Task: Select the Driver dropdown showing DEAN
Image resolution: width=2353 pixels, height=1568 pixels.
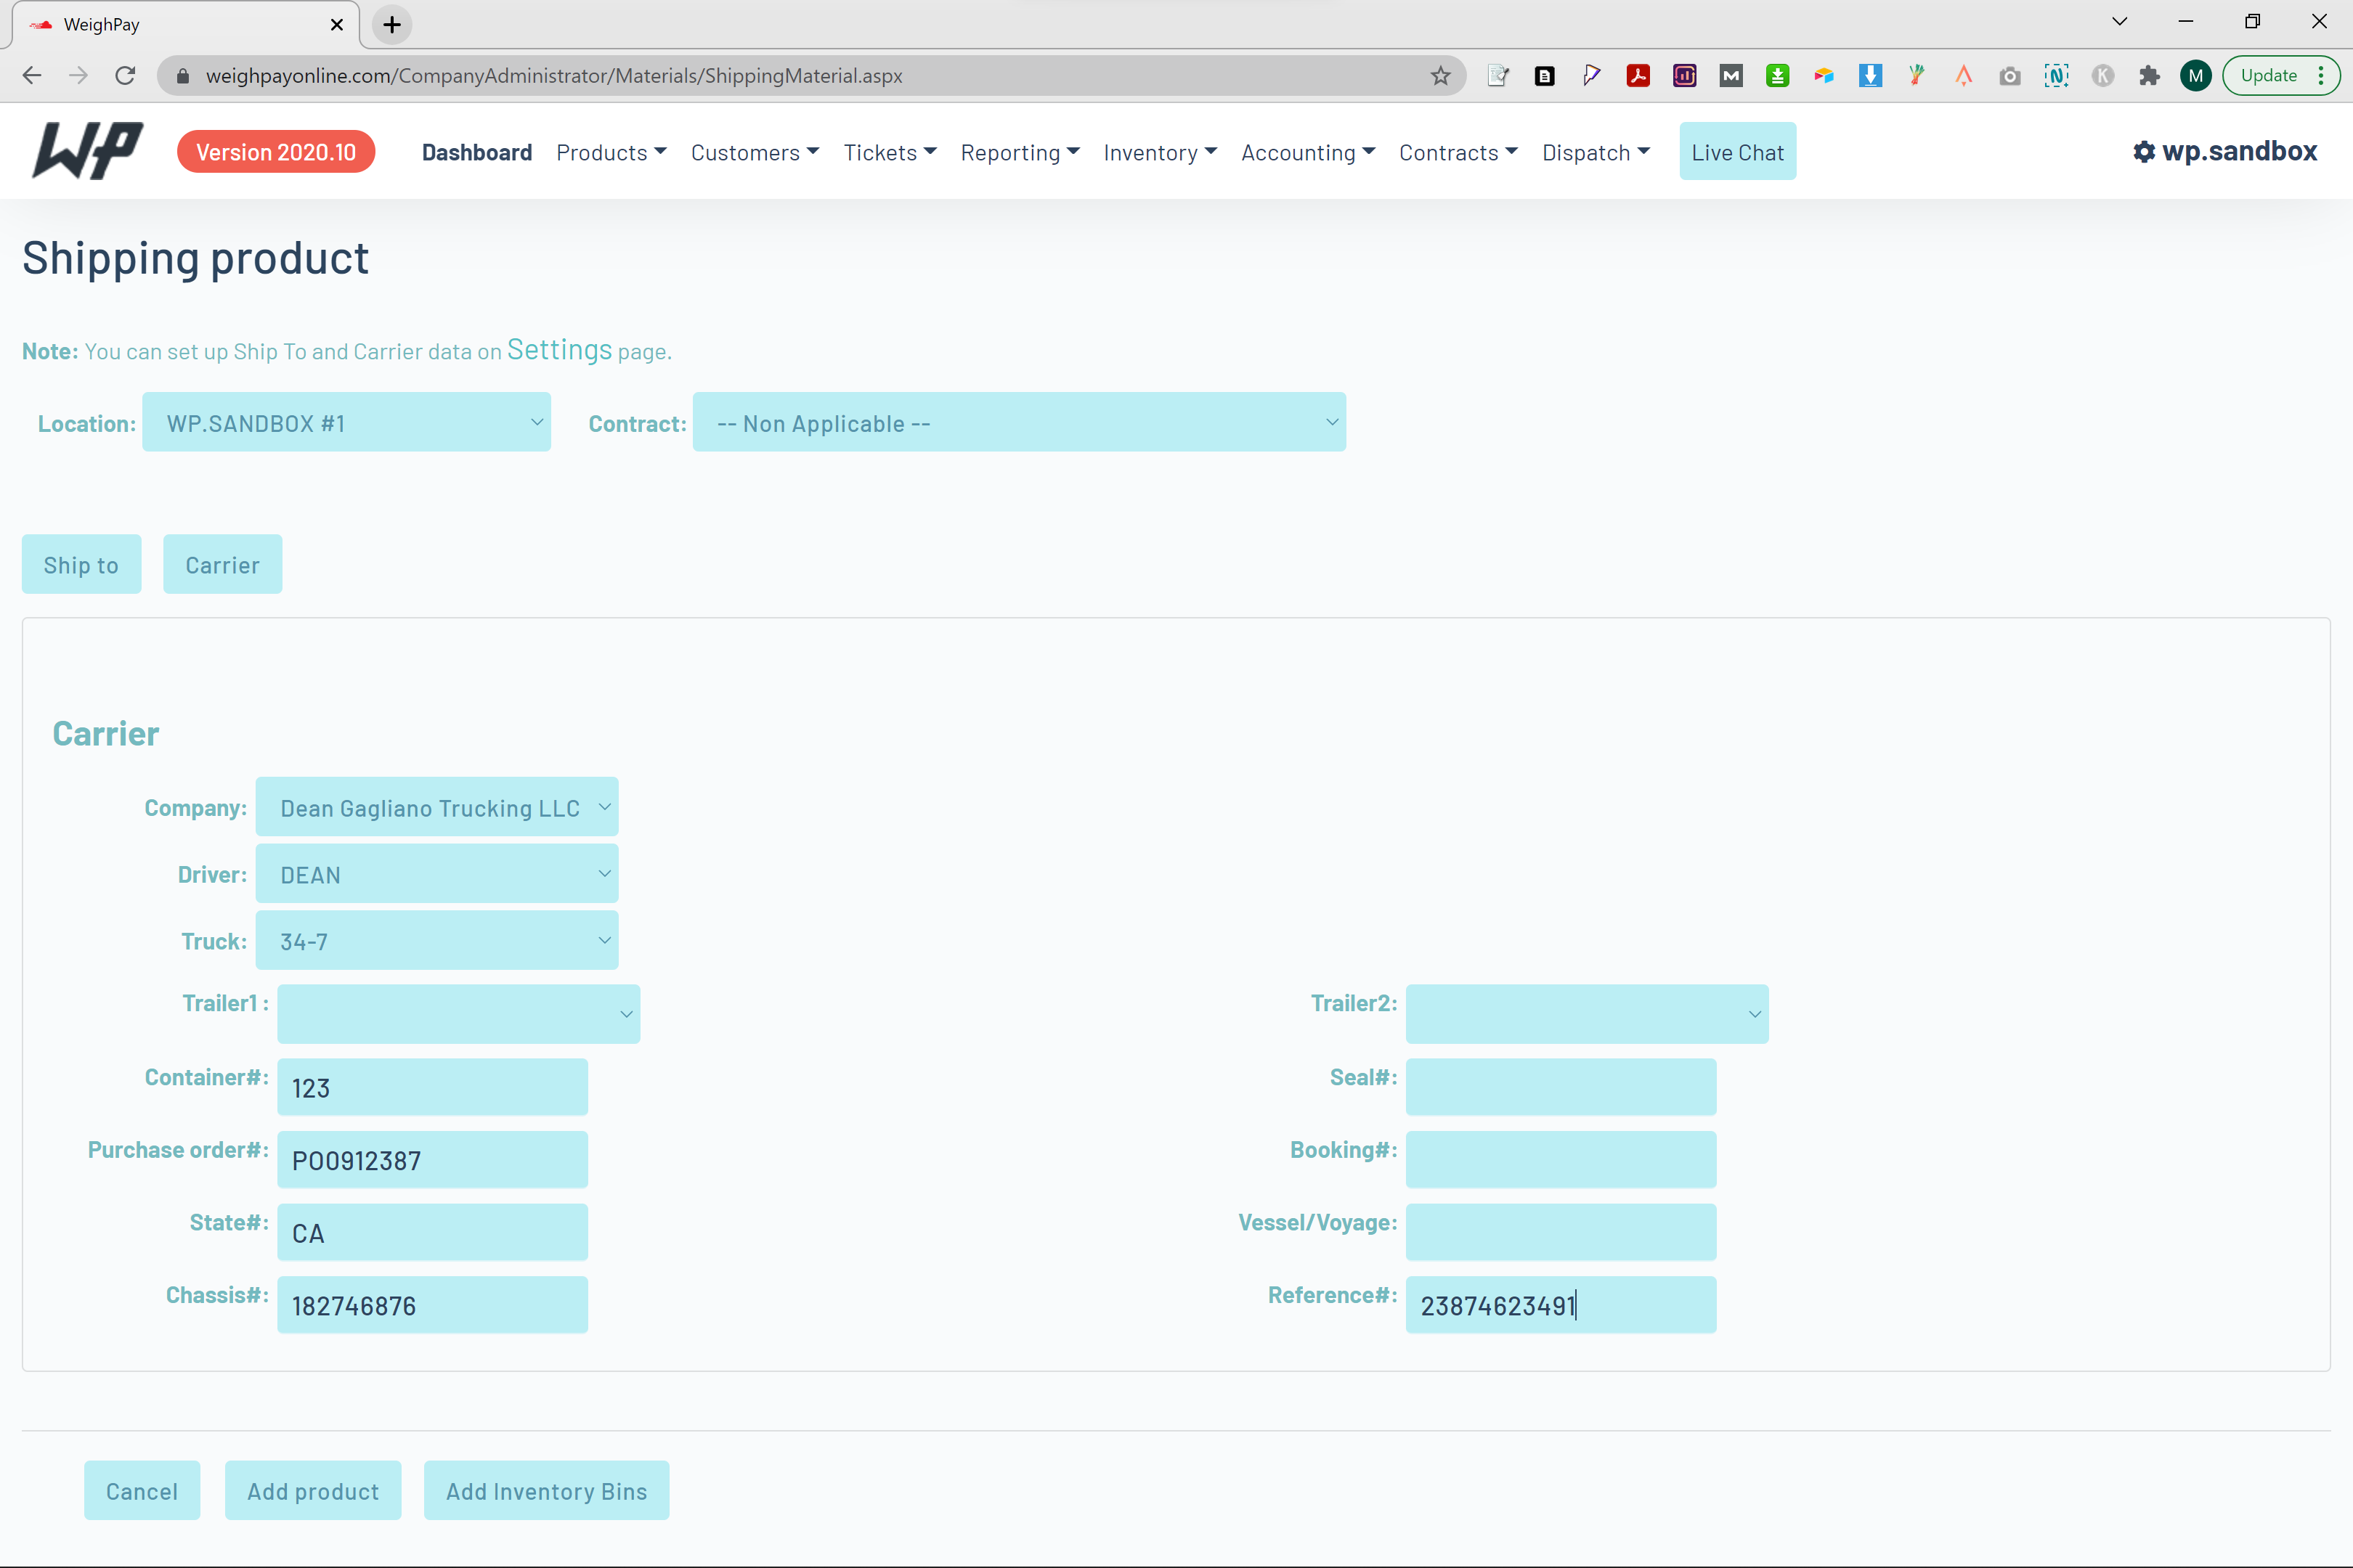Action: 436,874
